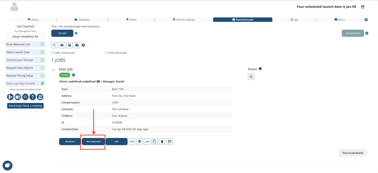Go to Candidates tab
This screenshot has height=173, width=378.
[x=82, y=20]
